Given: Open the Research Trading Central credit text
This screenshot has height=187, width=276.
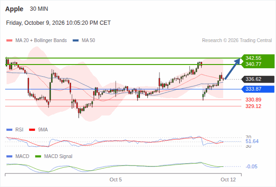Looking at the screenshot, I should tap(237, 41).
